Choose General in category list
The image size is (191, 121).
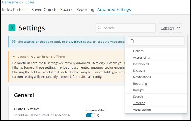tap(156, 51)
